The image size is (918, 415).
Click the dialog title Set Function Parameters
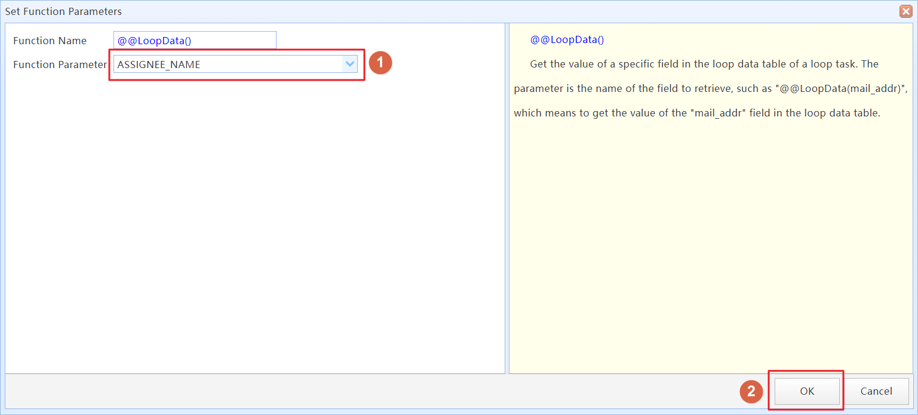(x=63, y=11)
